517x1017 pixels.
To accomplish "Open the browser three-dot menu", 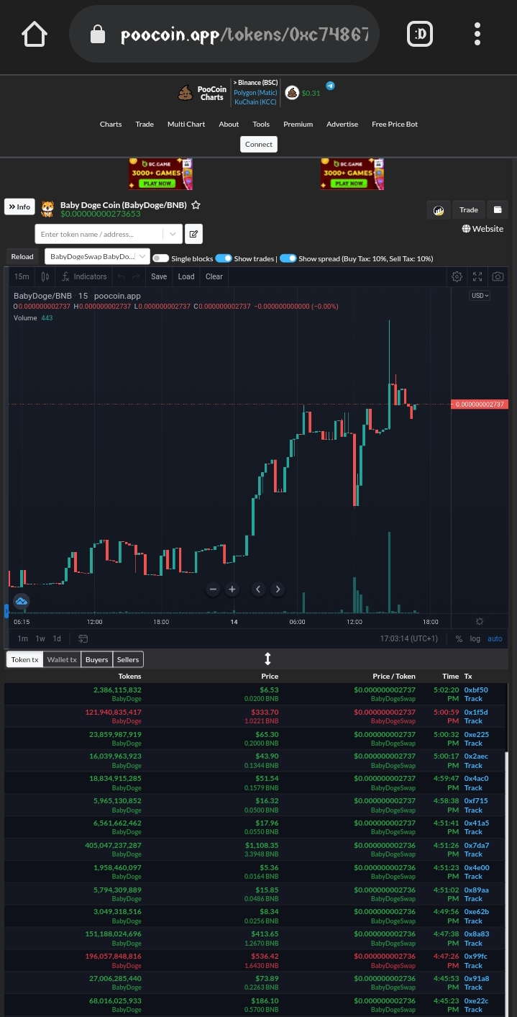I will point(477,34).
